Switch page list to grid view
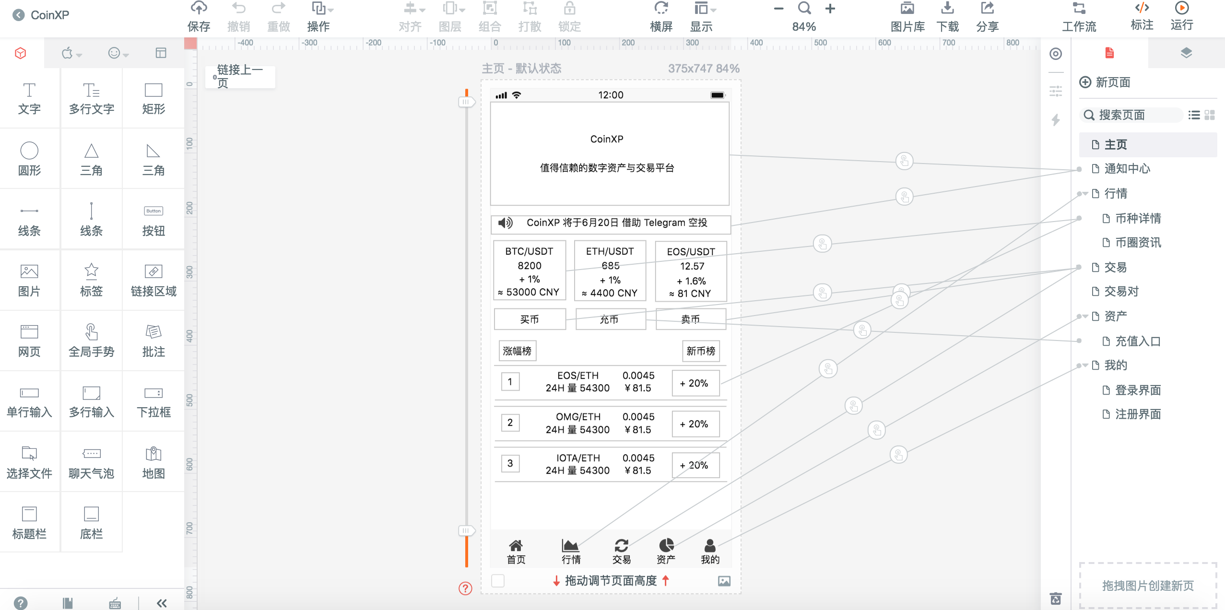The image size is (1225, 610). click(x=1210, y=115)
